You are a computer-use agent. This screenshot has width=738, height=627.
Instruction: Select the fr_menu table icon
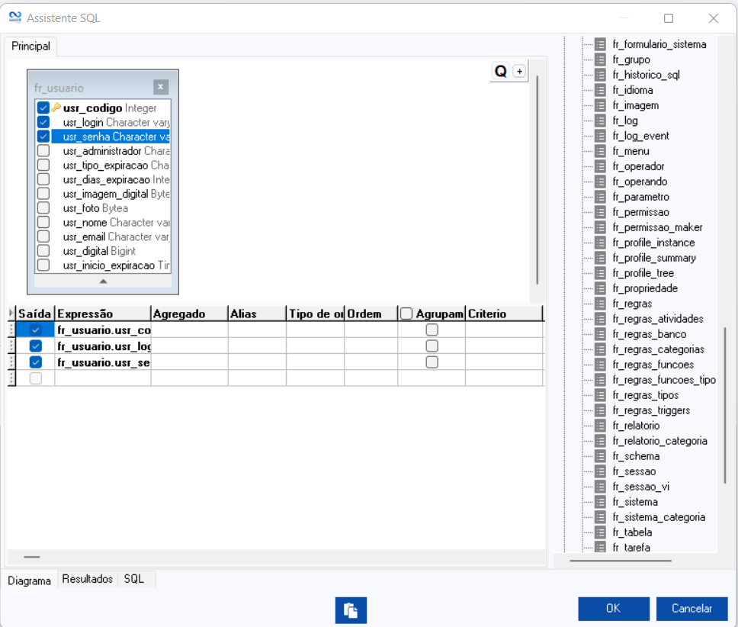point(600,151)
